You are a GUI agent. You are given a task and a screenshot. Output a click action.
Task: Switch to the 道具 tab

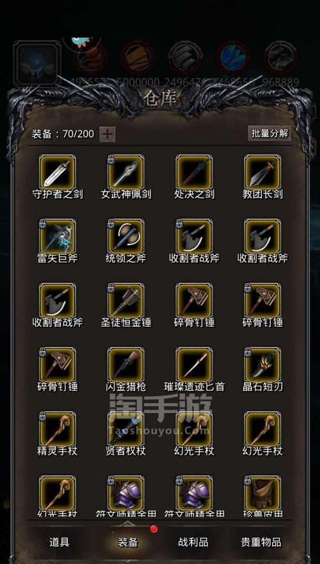(60, 542)
